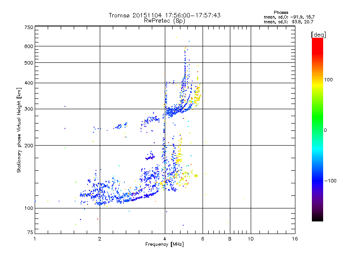
Task: Click the 'Phases' header text
Action: [281, 13]
